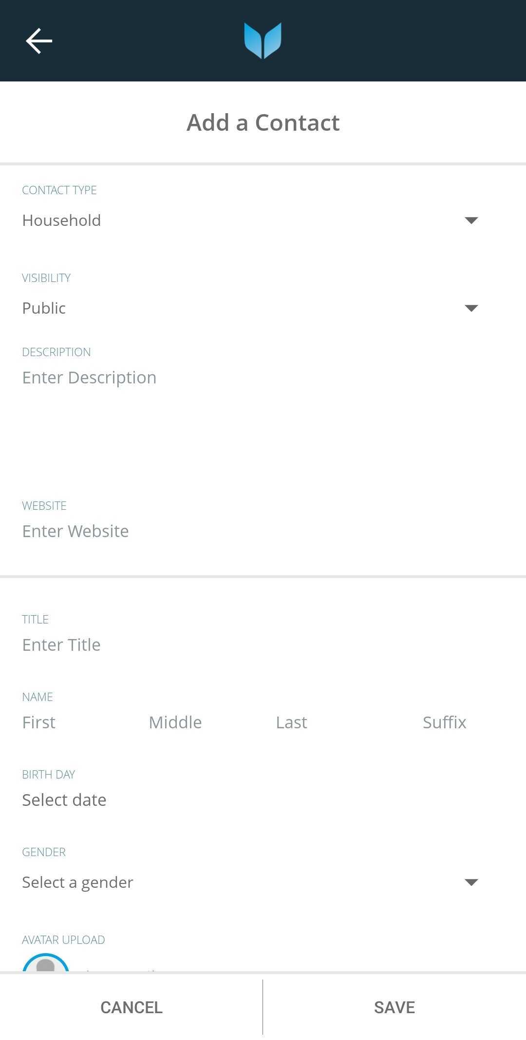The height and width of the screenshot is (1040, 526).
Task: Open the birthday Select date picker
Action: pyautogui.click(x=64, y=800)
